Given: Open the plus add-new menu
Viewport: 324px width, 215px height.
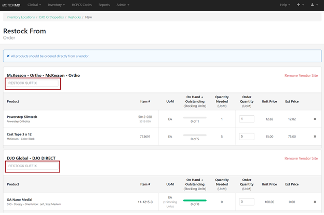Looking at the screenshot, I should (300, 5).
